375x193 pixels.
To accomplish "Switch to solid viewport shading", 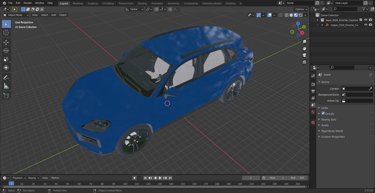I will (x=291, y=15).
